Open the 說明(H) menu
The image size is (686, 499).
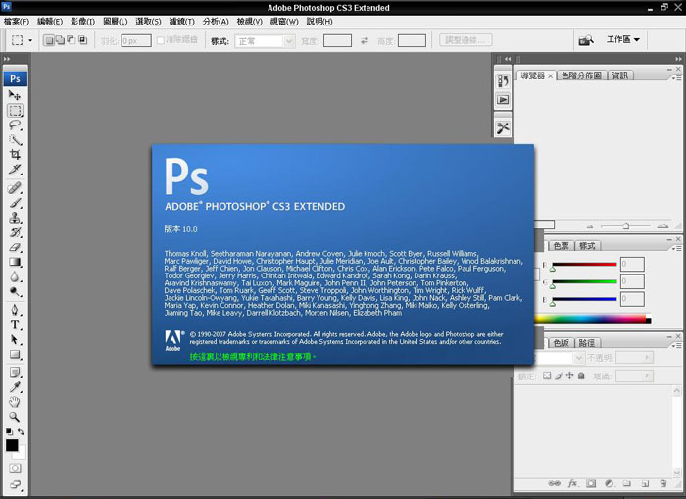tap(319, 22)
